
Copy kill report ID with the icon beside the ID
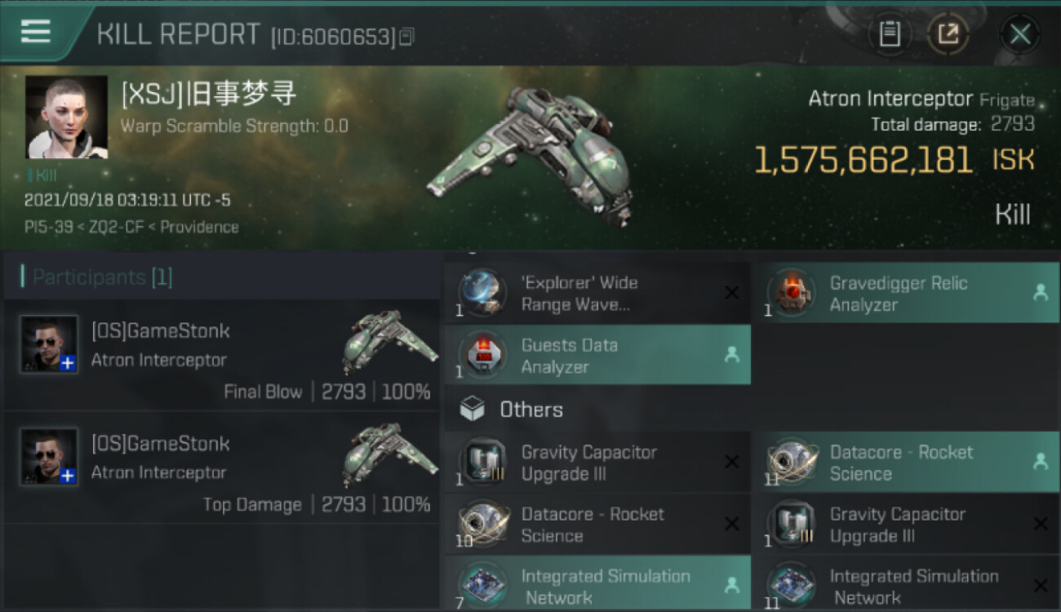[x=406, y=36]
